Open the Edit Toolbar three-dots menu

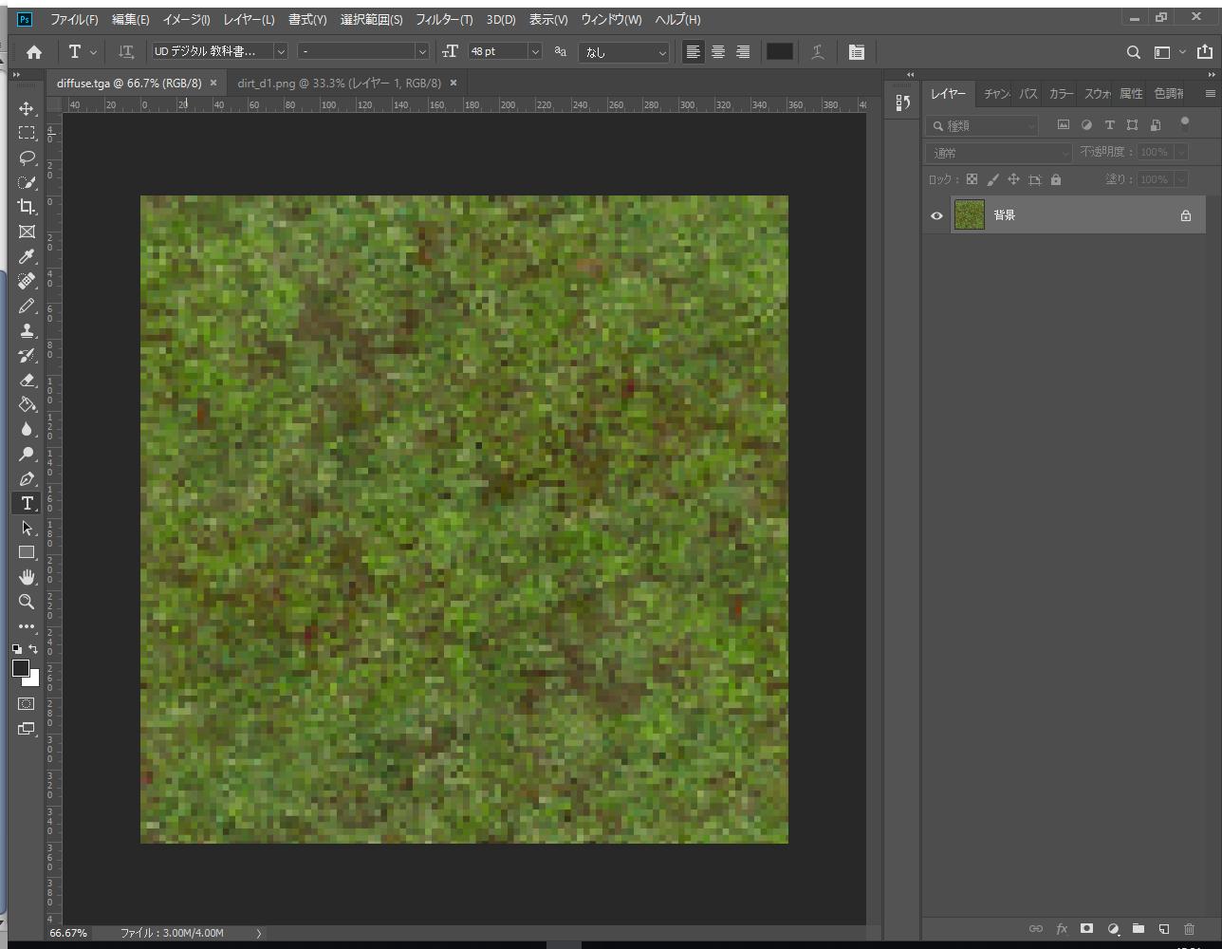27,626
